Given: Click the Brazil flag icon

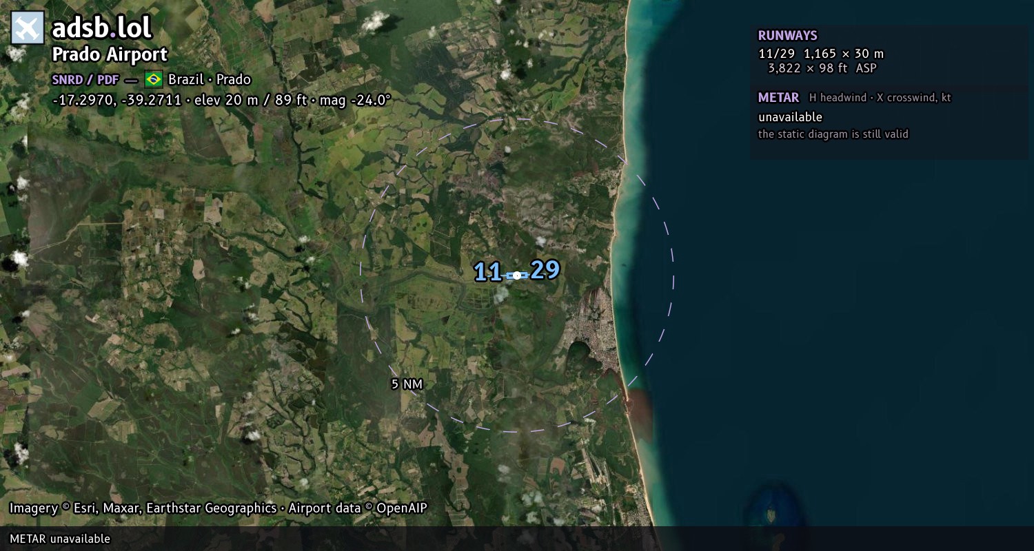Looking at the screenshot, I should 153,79.
